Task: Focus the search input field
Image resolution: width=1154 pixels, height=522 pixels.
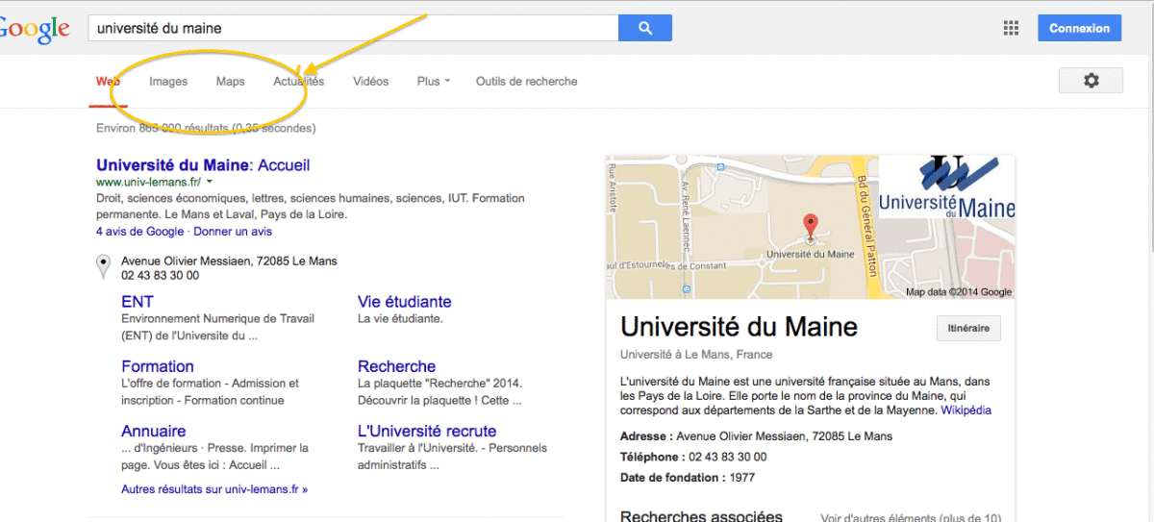Action: click(353, 28)
